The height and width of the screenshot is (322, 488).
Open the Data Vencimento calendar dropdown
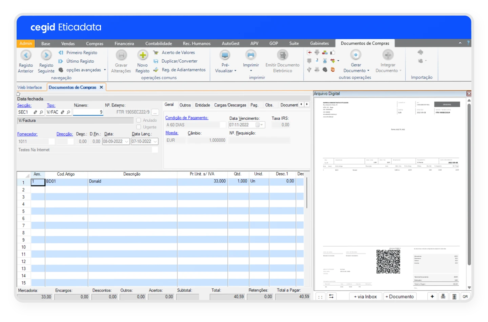[261, 125]
